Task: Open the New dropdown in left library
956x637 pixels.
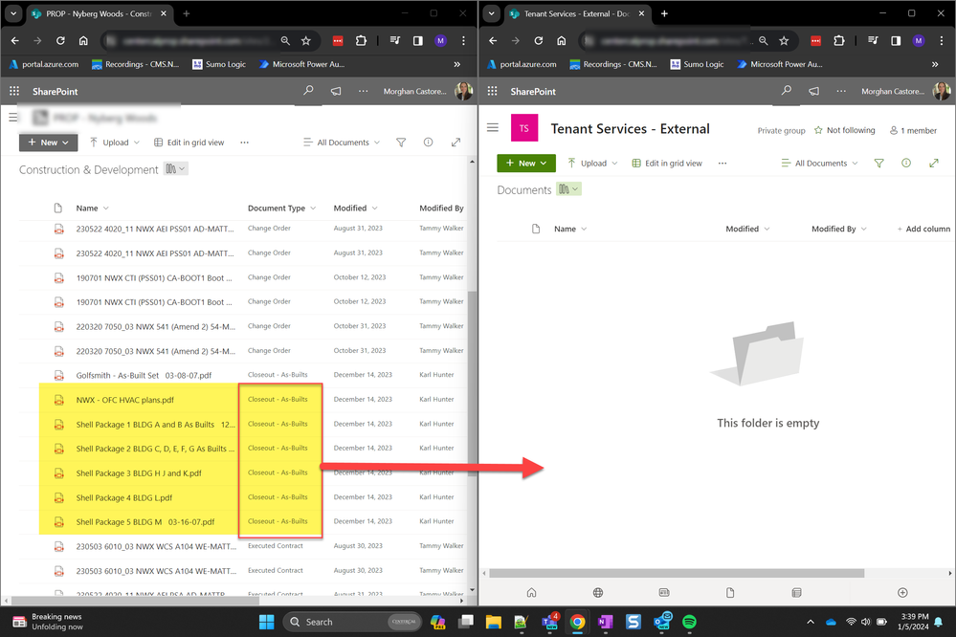Action: tap(48, 142)
